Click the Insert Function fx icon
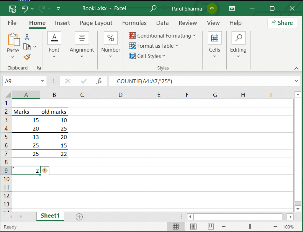Viewport: 303px width, 232px height. coord(99,81)
